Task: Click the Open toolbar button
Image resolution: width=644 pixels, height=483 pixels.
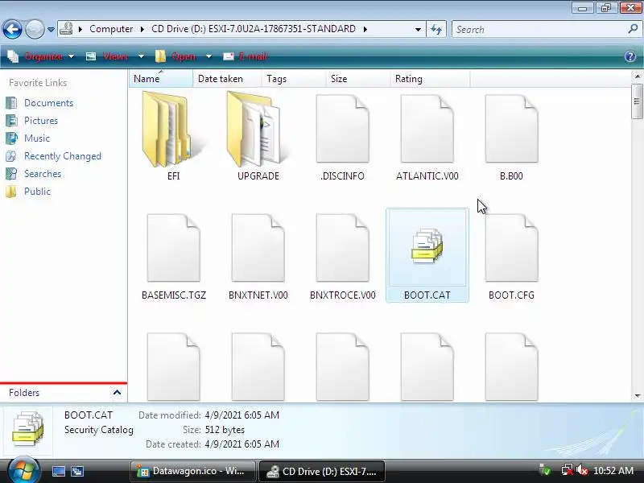Action: pos(184,56)
